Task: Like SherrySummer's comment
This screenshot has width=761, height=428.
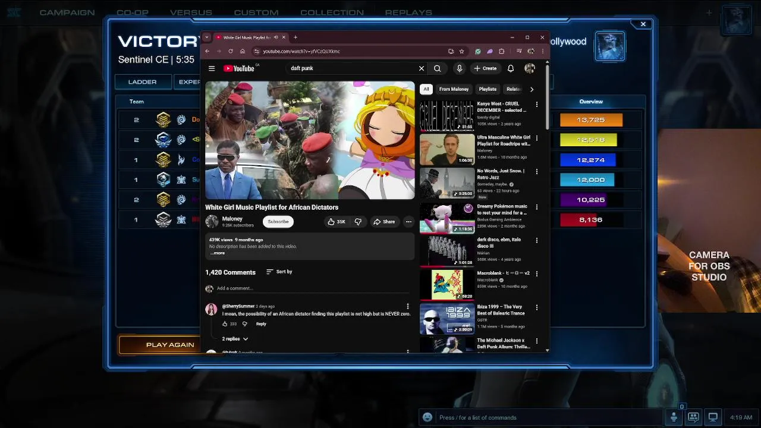Action: (225, 324)
